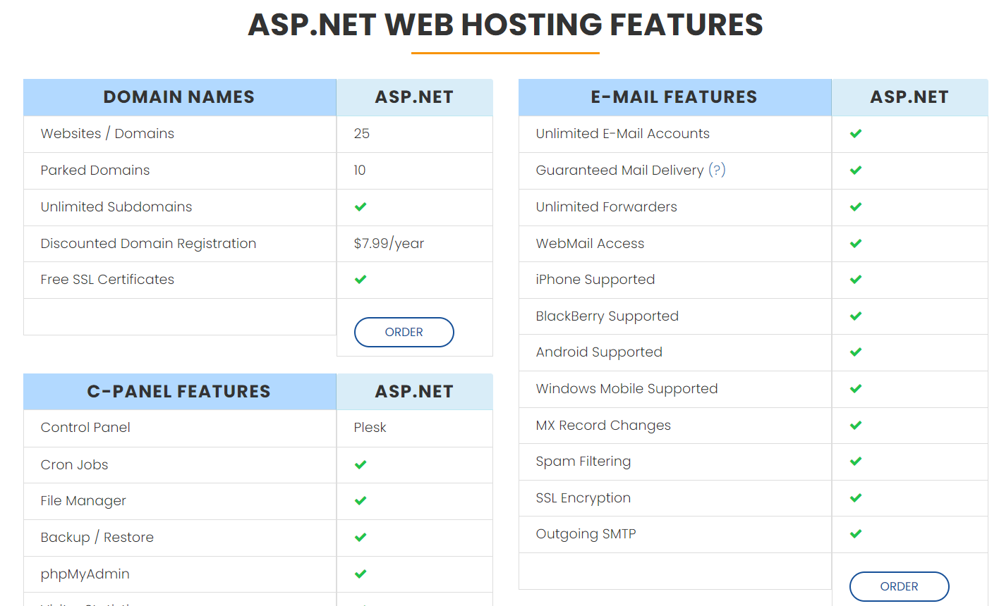Click the Backup / Restore checkmark

[x=361, y=537]
